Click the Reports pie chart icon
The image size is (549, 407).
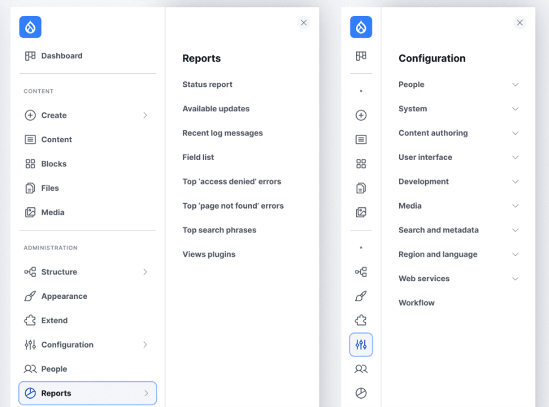[361, 393]
